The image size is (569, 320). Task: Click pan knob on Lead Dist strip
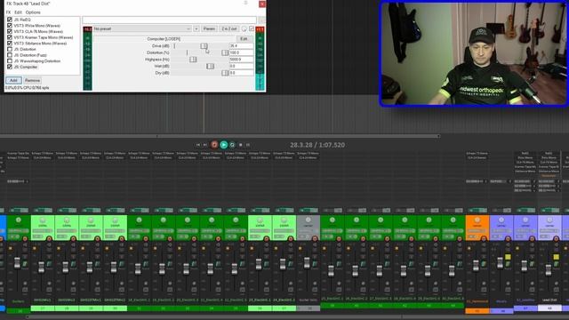(549, 220)
